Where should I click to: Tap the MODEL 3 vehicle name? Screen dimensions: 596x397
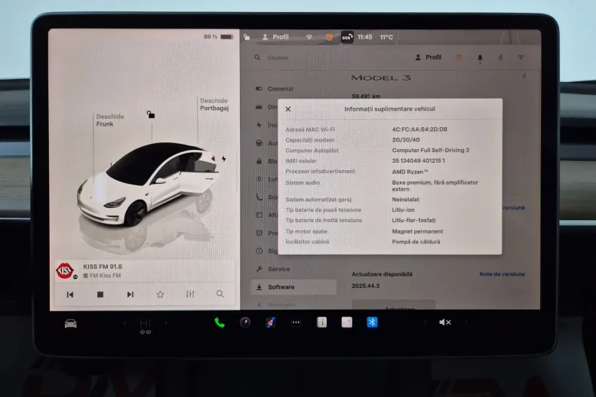[380, 78]
